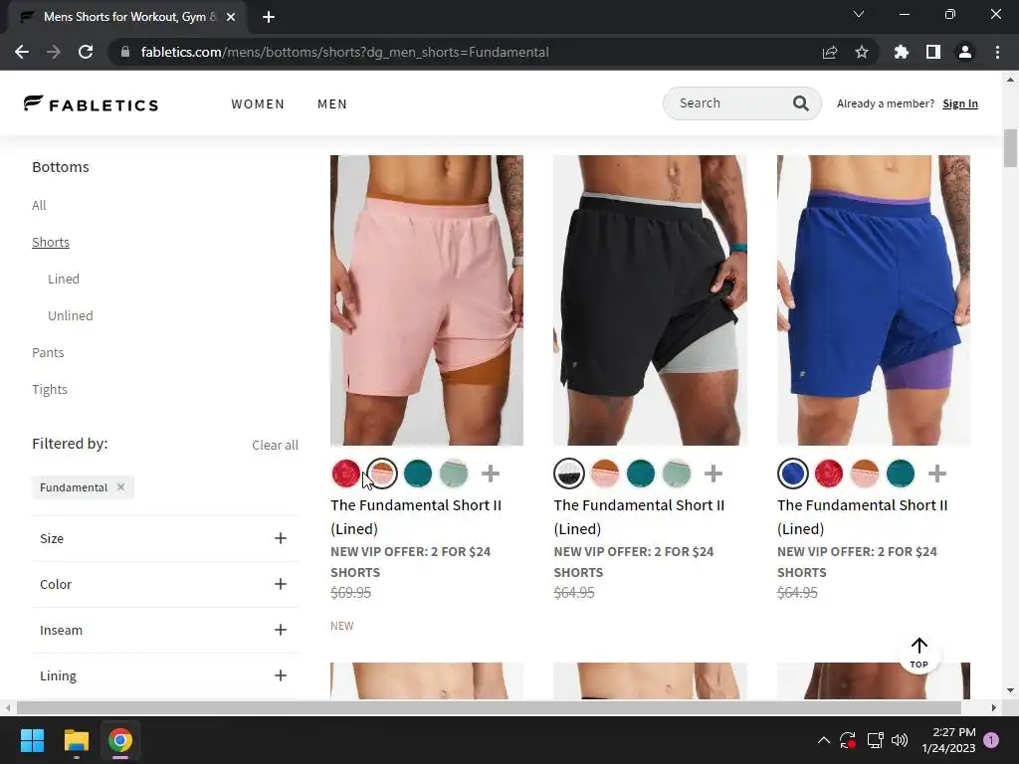Open File Explorer from the taskbar

76,740
